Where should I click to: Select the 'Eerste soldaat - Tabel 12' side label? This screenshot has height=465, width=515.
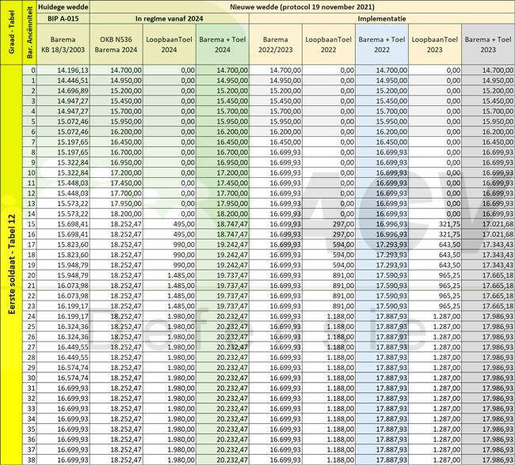point(12,264)
